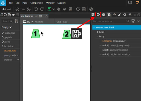
Task: Zoom out with the minus icon
Action: (17, 9)
